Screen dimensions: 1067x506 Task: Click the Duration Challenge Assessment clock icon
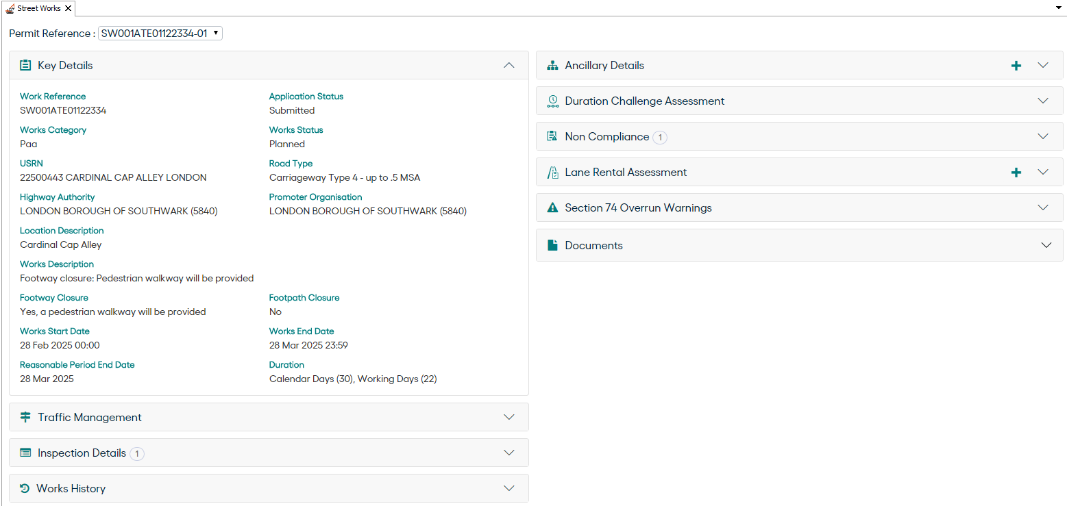[x=552, y=101]
